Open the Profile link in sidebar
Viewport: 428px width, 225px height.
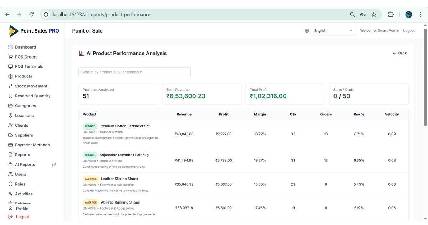[x=22, y=209]
